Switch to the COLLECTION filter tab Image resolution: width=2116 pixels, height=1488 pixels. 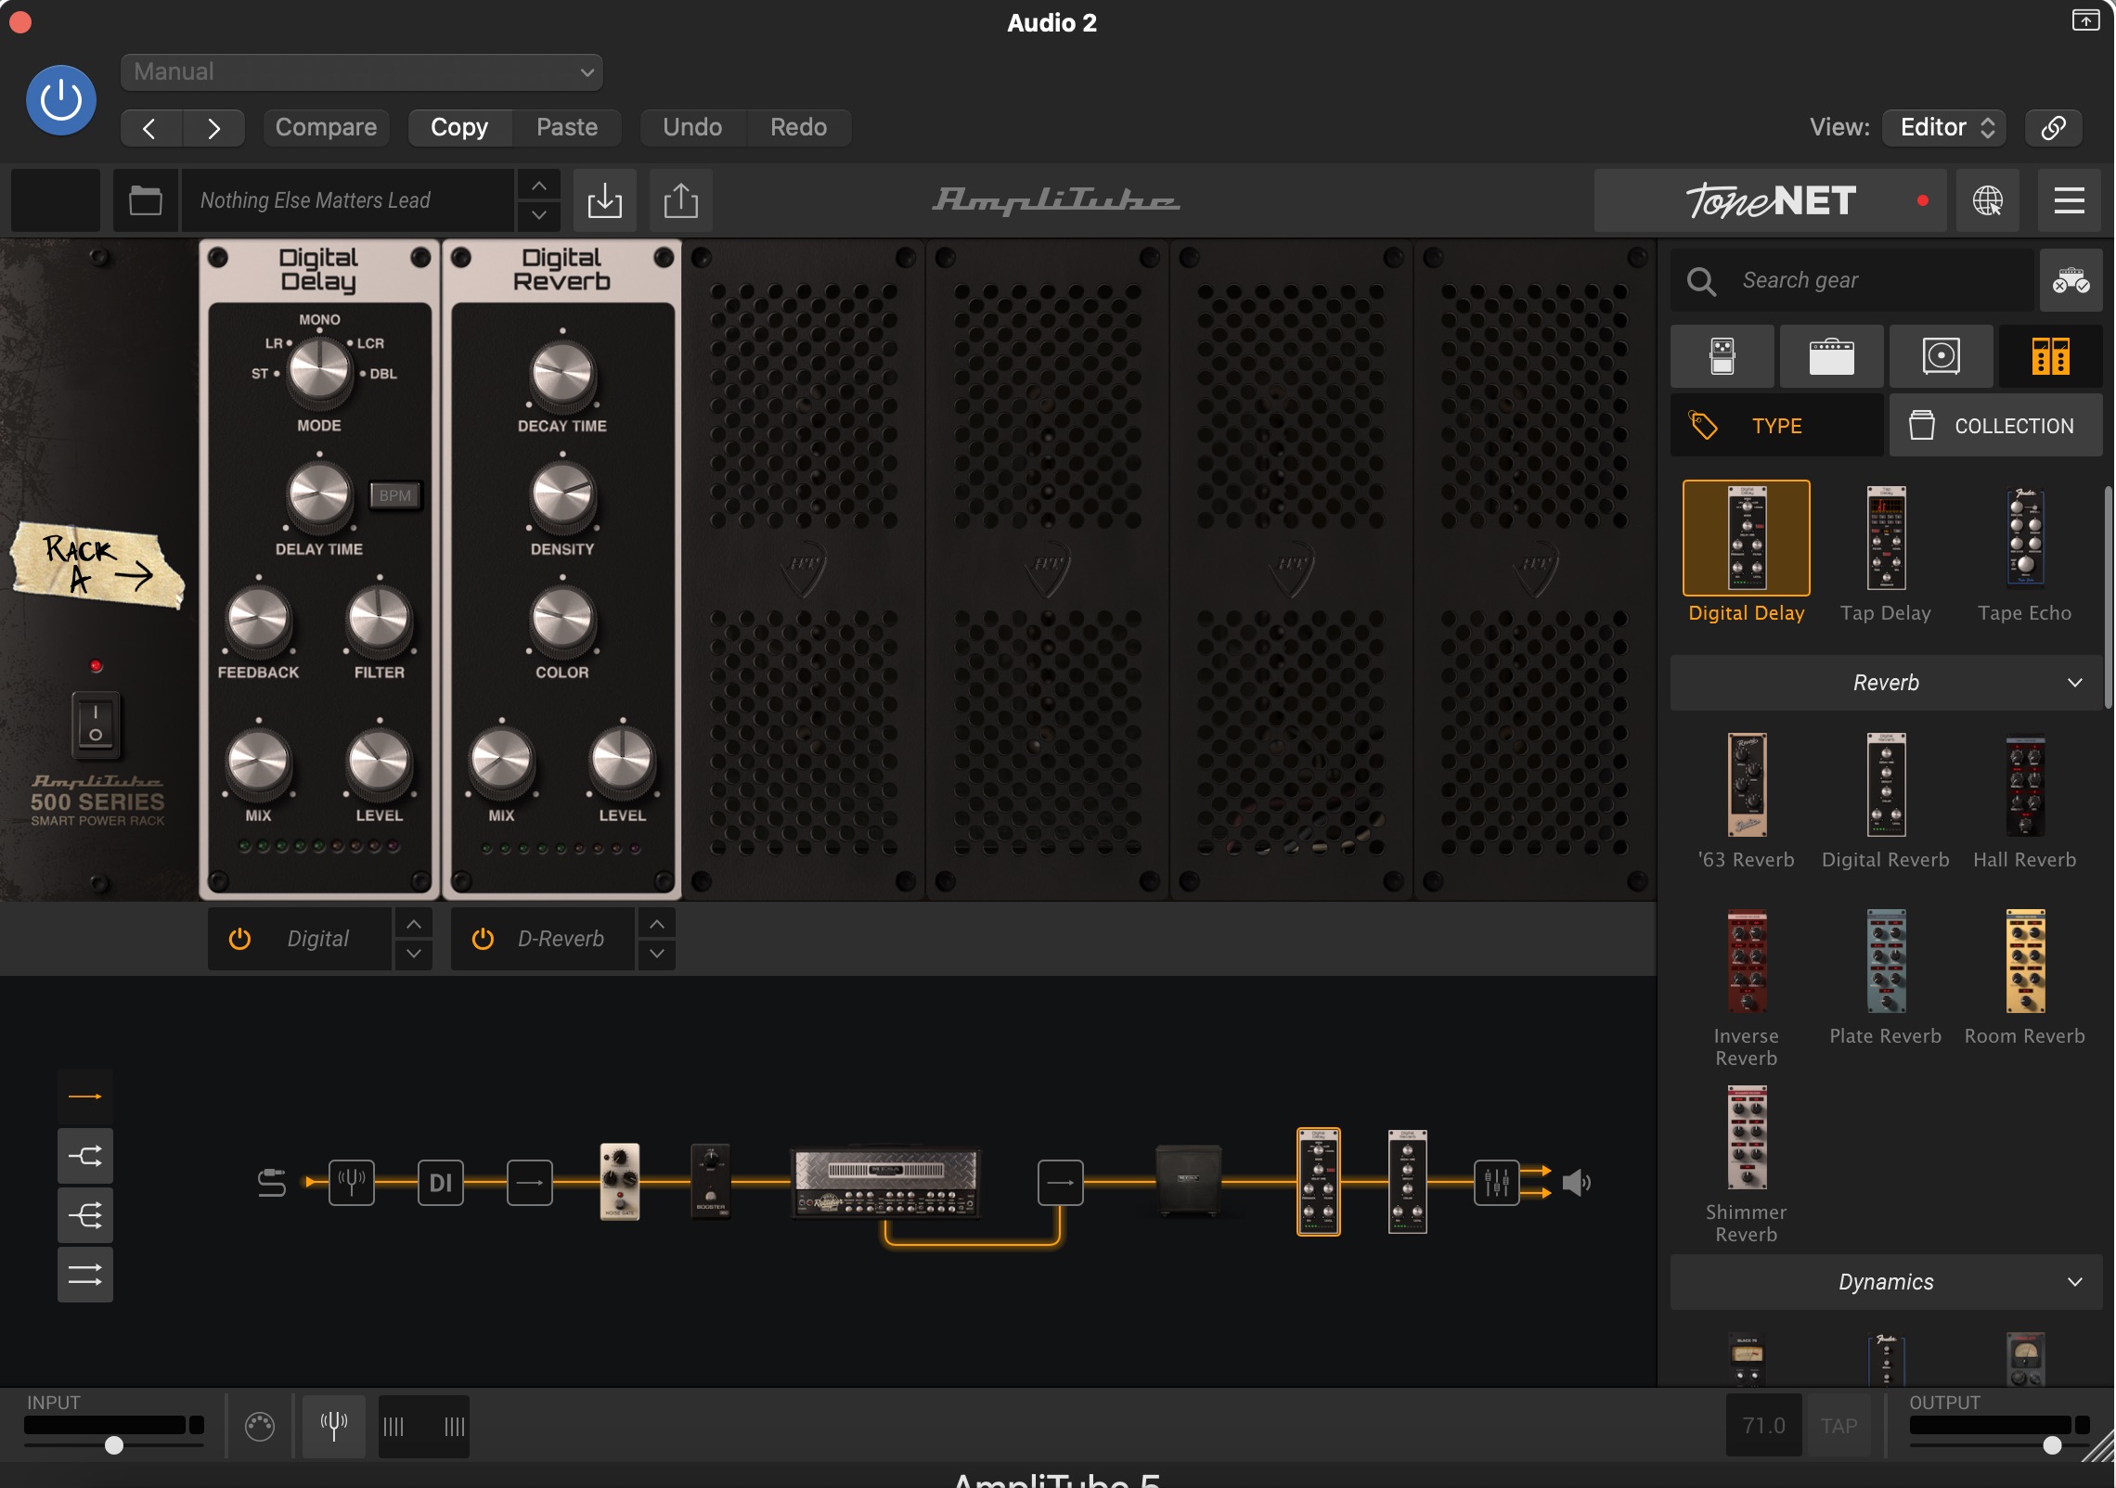1995,426
